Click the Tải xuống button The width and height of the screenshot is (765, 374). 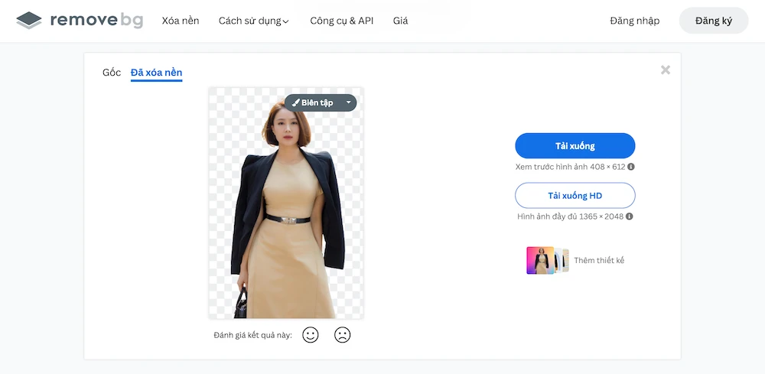[x=575, y=146]
